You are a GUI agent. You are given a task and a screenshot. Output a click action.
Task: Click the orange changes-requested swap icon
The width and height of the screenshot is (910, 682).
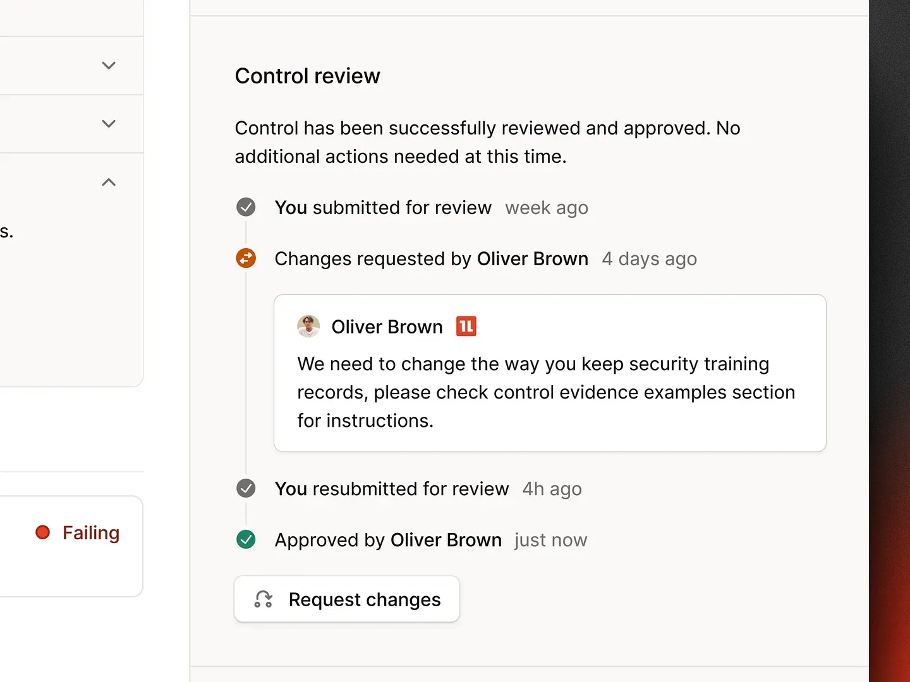point(246,258)
